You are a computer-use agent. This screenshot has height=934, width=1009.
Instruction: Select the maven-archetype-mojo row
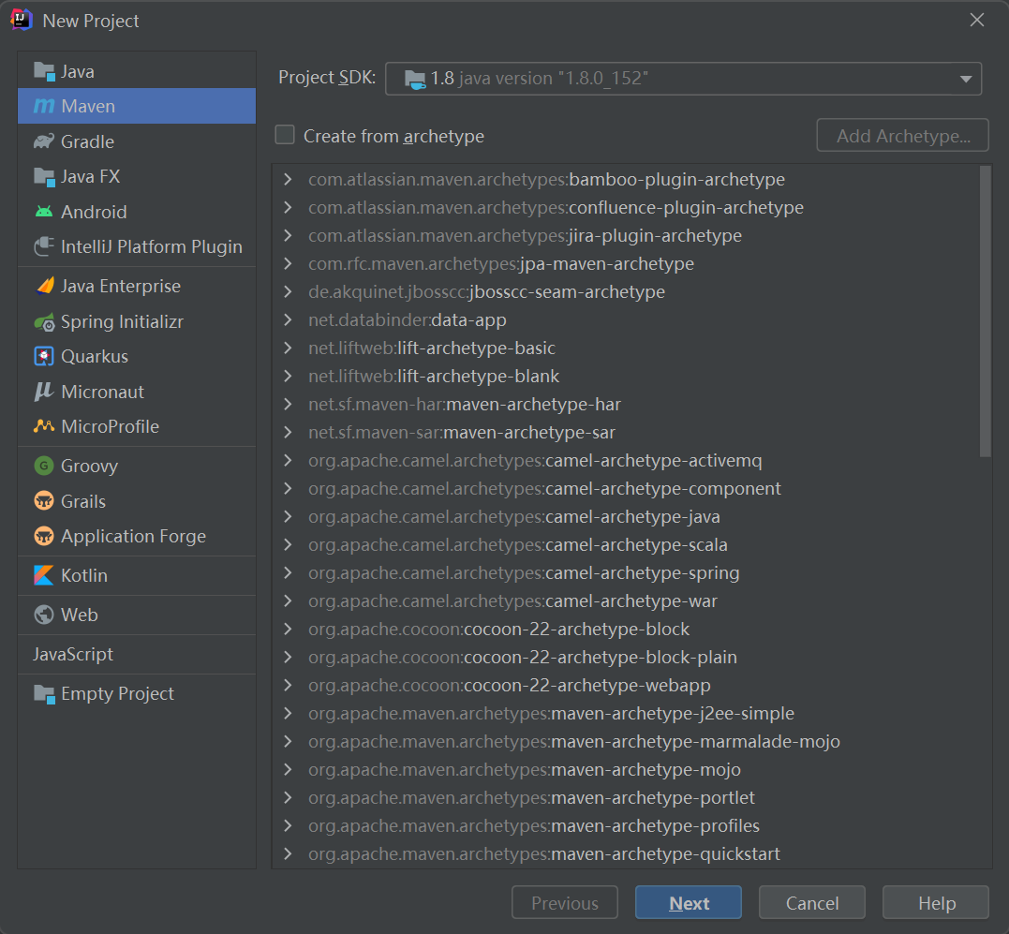tap(624, 769)
